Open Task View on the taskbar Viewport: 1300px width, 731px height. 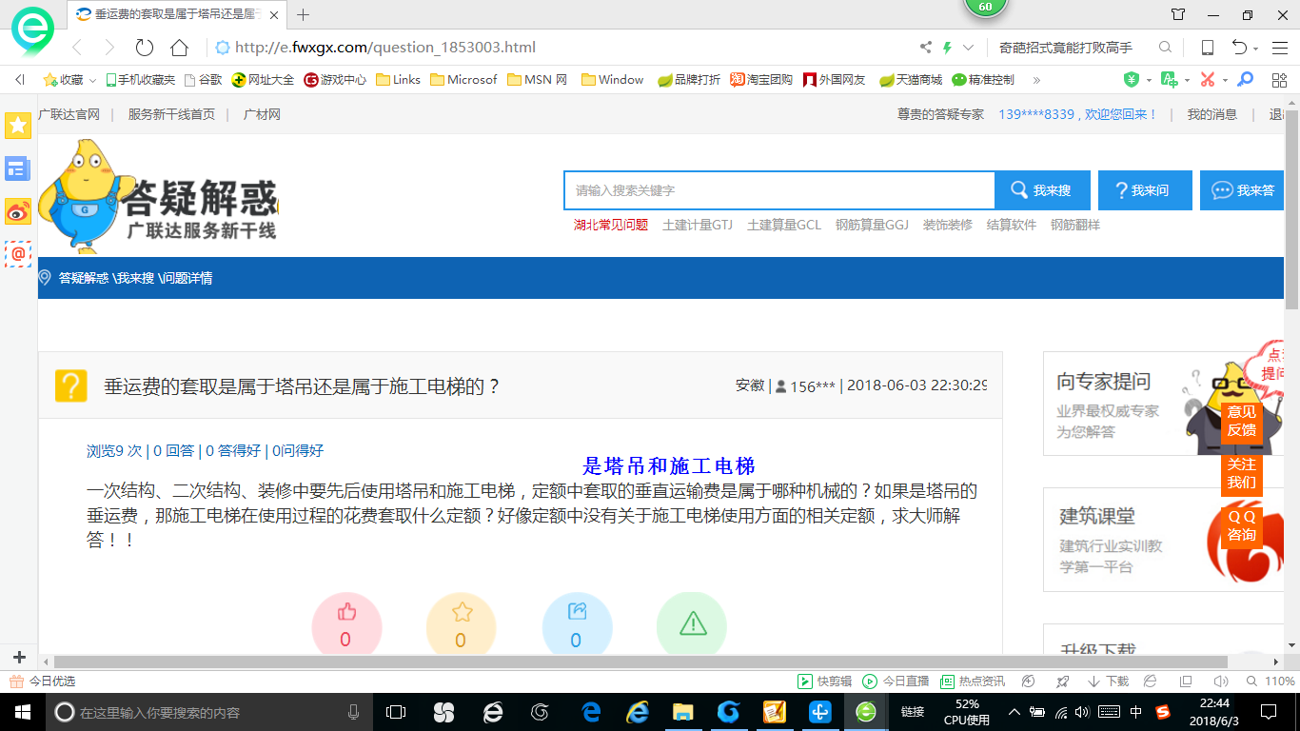(x=395, y=712)
